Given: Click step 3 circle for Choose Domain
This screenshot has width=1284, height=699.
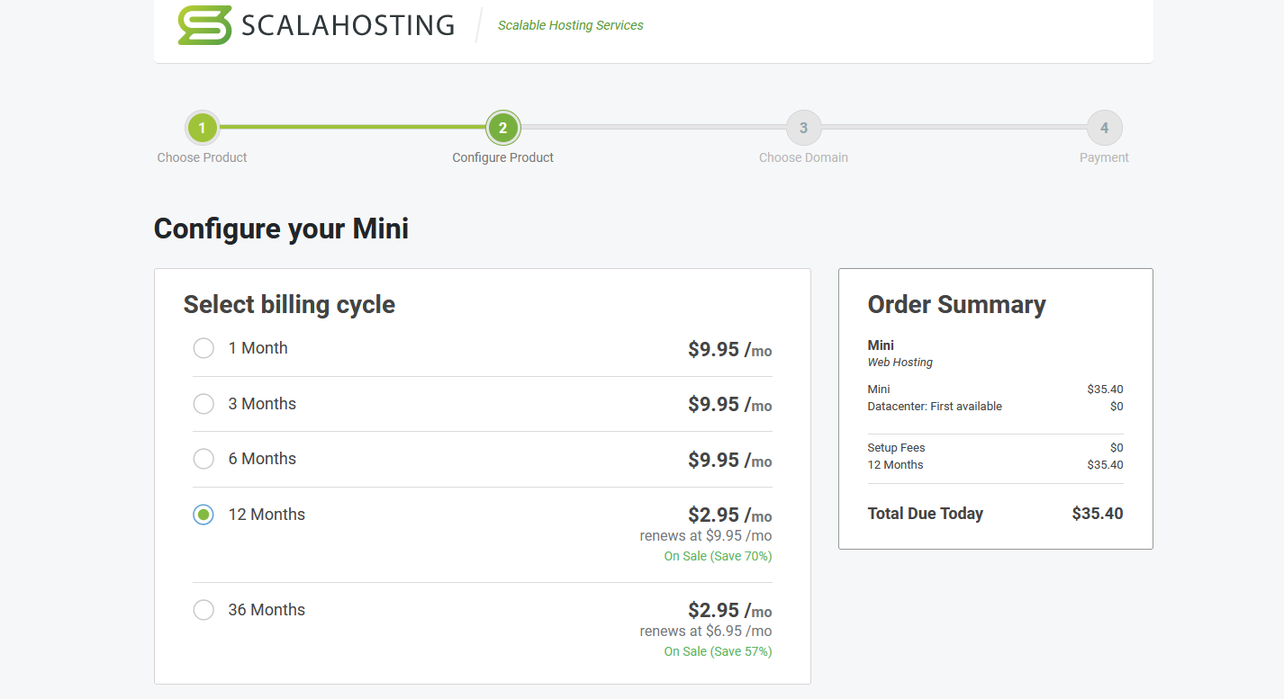Looking at the screenshot, I should pyautogui.click(x=803, y=128).
